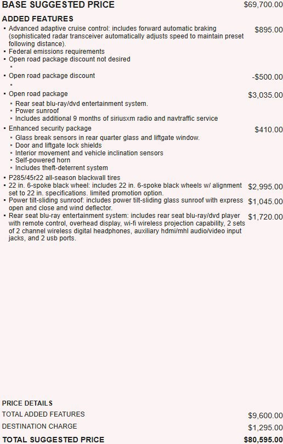Click the Self-powered horn sub-item

click(x=43, y=160)
